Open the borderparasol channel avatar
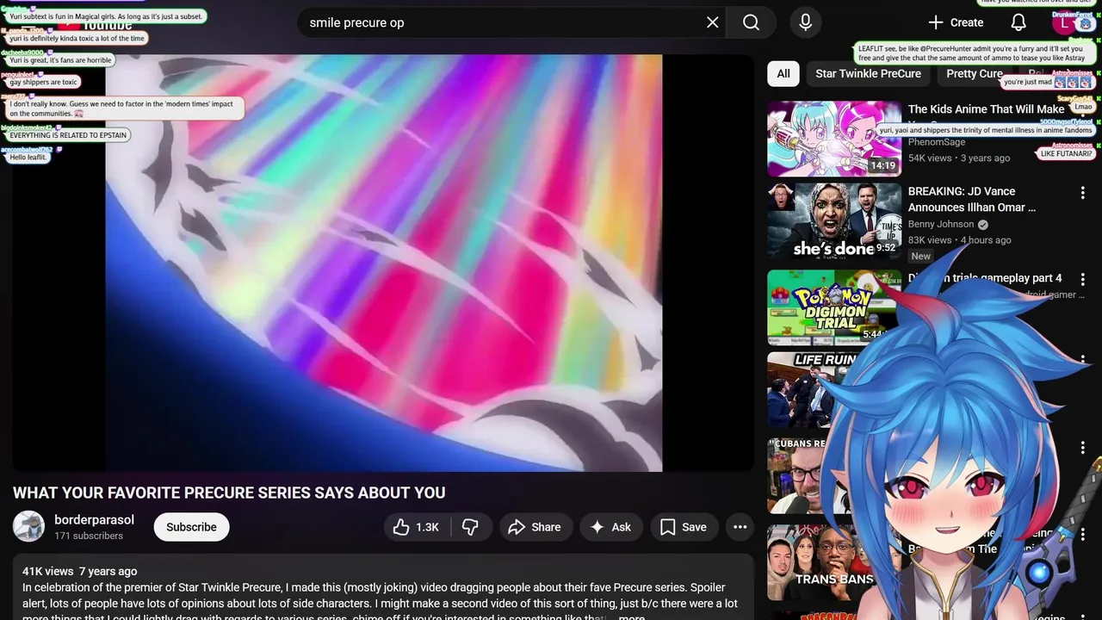This screenshot has height=620, width=1102. point(28,526)
